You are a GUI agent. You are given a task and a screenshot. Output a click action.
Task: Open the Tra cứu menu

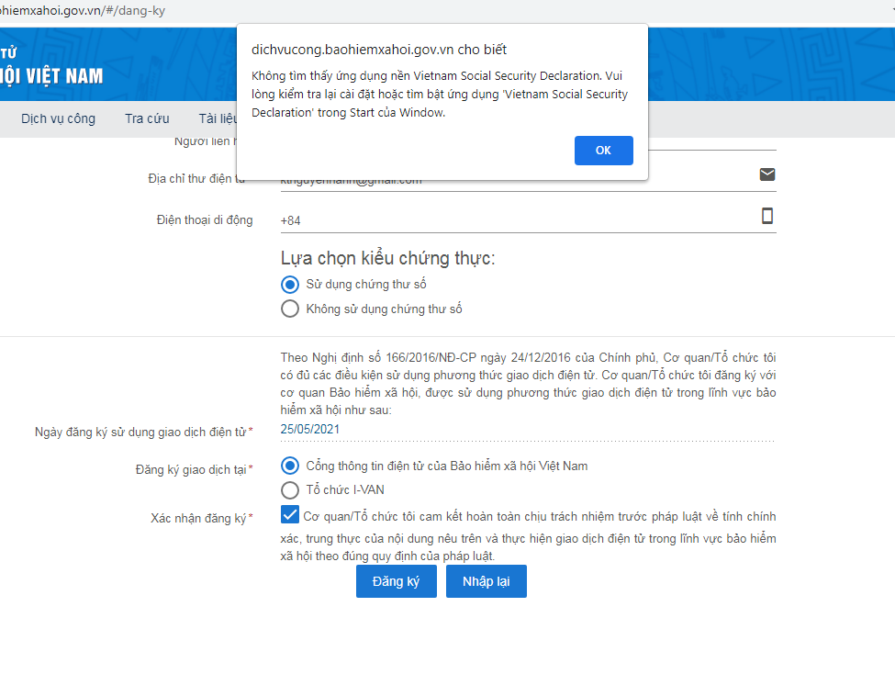147,118
